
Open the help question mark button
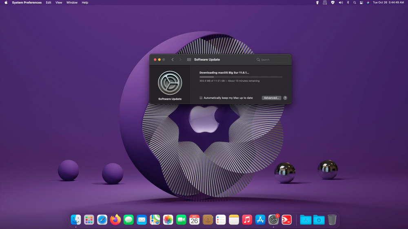tap(285, 98)
